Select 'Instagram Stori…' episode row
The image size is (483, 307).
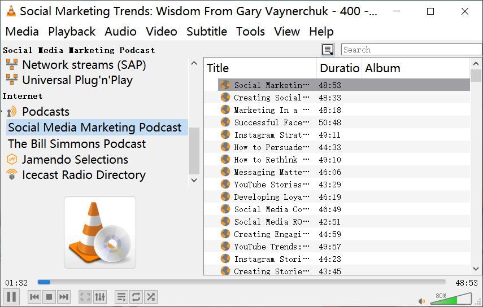click(344, 259)
